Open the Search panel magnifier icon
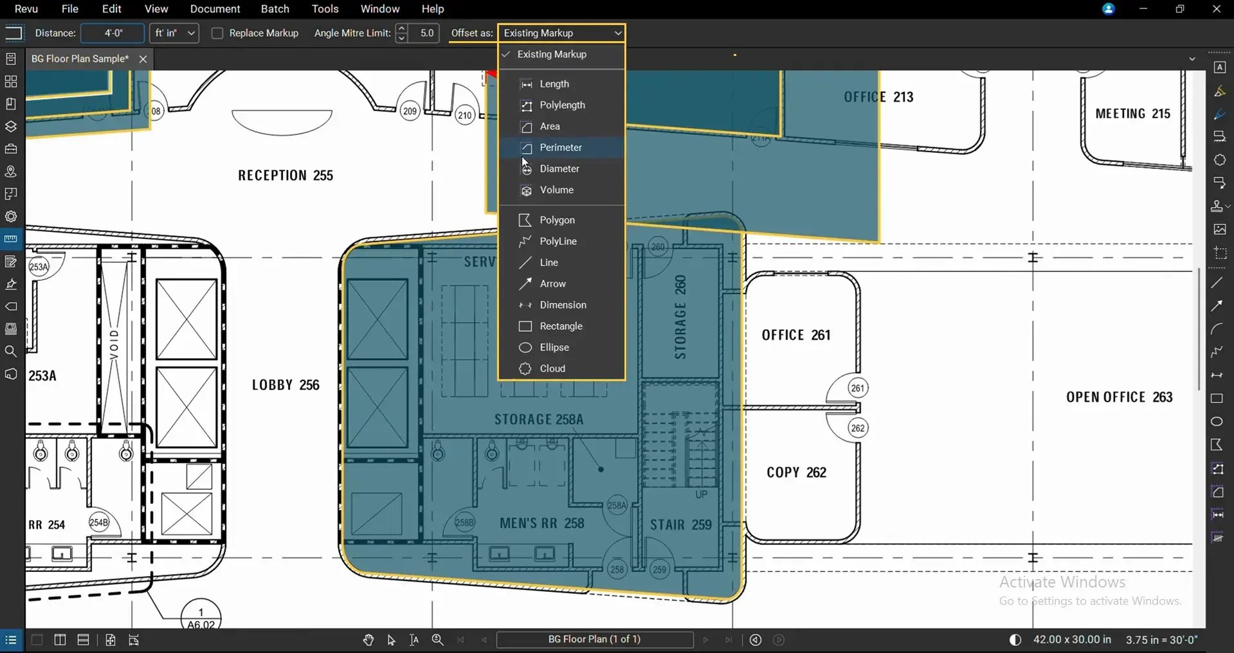 pyautogui.click(x=11, y=351)
